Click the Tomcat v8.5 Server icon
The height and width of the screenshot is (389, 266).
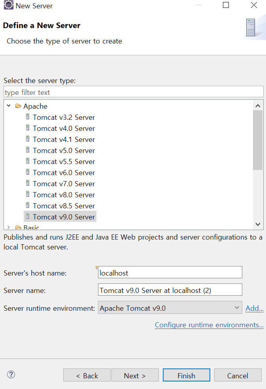28,205
